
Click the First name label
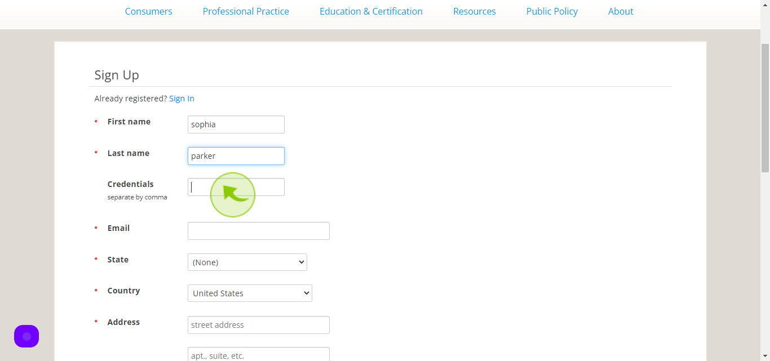(129, 122)
